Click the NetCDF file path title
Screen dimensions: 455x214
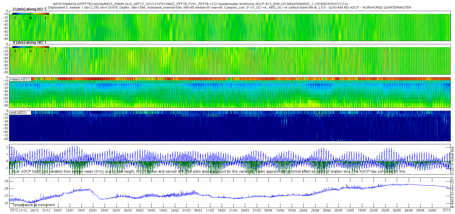[x=200, y=4]
